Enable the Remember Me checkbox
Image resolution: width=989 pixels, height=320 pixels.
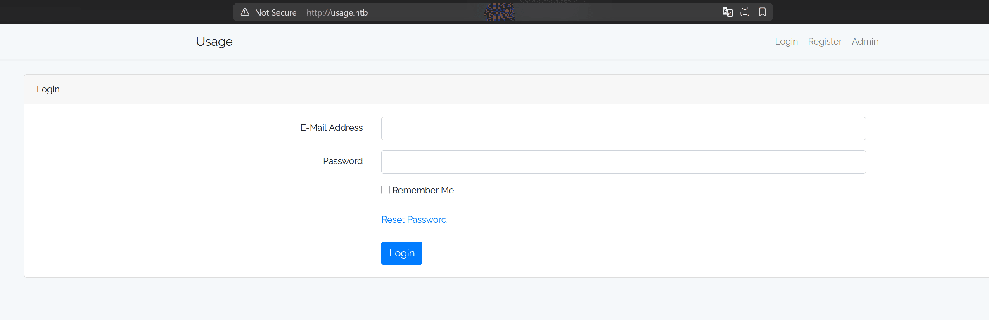tap(385, 190)
